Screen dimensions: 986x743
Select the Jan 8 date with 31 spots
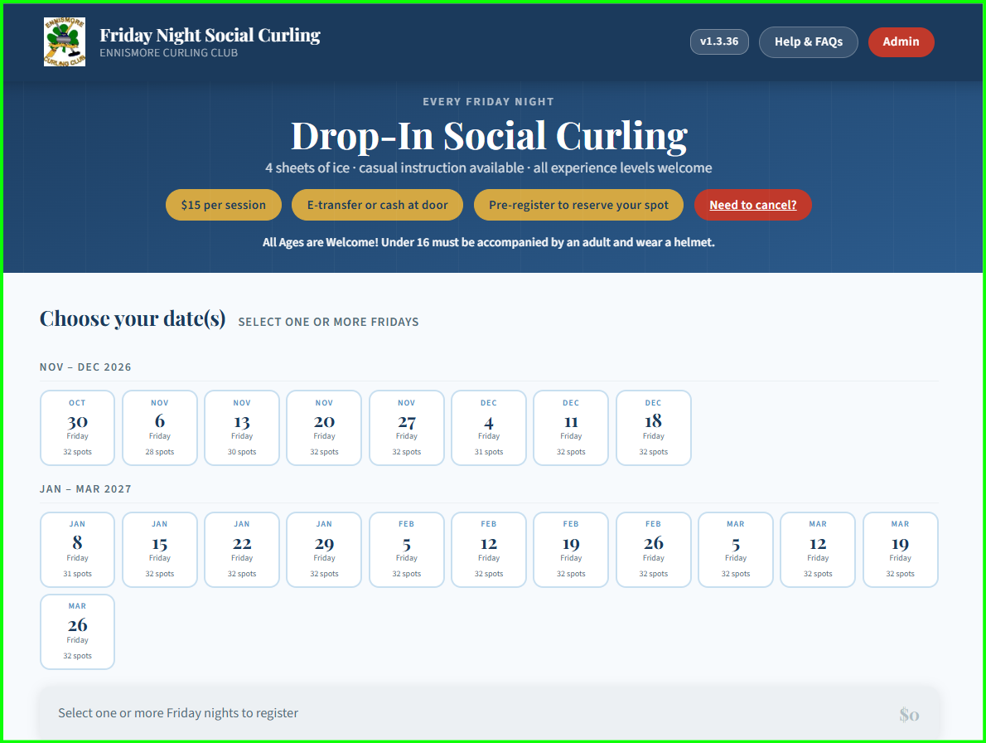click(x=77, y=550)
